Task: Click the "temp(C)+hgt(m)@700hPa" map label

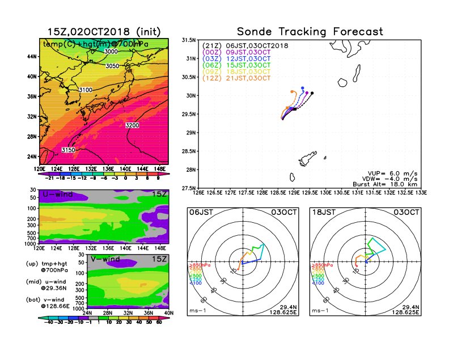Action: (x=96, y=44)
